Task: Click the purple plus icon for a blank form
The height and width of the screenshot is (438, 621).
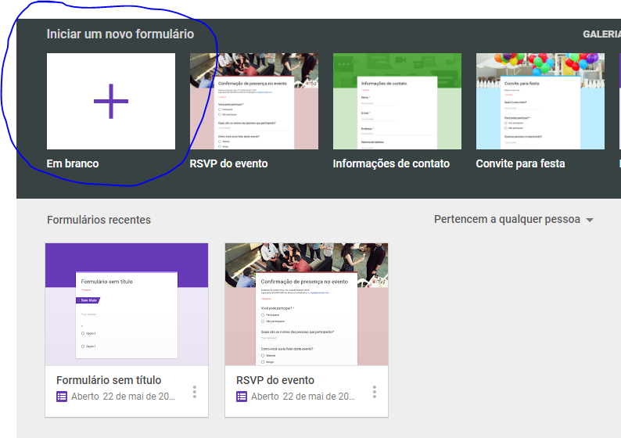Action: [x=111, y=101]
